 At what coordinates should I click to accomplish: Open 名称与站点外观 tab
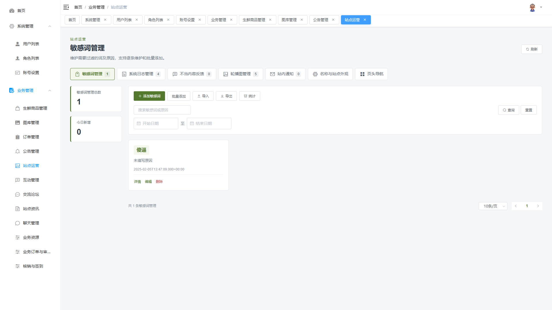(x=330, y=74)
